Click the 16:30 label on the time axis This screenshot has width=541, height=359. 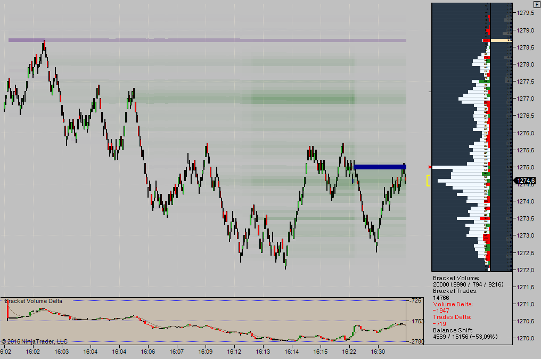point(378,352)
